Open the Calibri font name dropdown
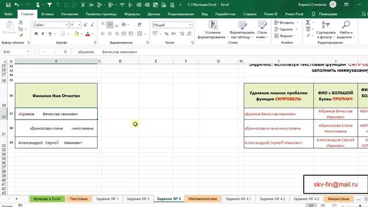The width and height of the screenshot is (368, 207). pyautogui.click(x=66, y=25)
